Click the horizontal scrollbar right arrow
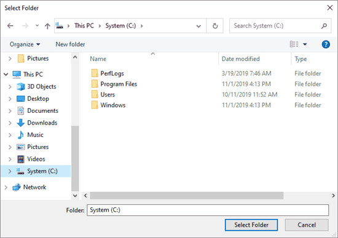The image size is (338, 238). (x=333, y=196)
